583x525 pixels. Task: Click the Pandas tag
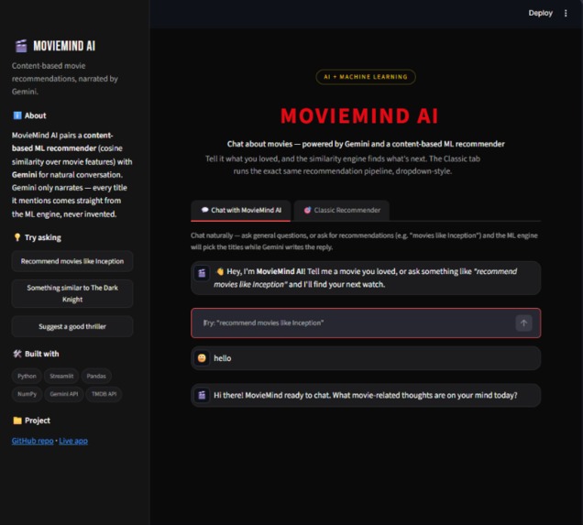click(96, 376)
